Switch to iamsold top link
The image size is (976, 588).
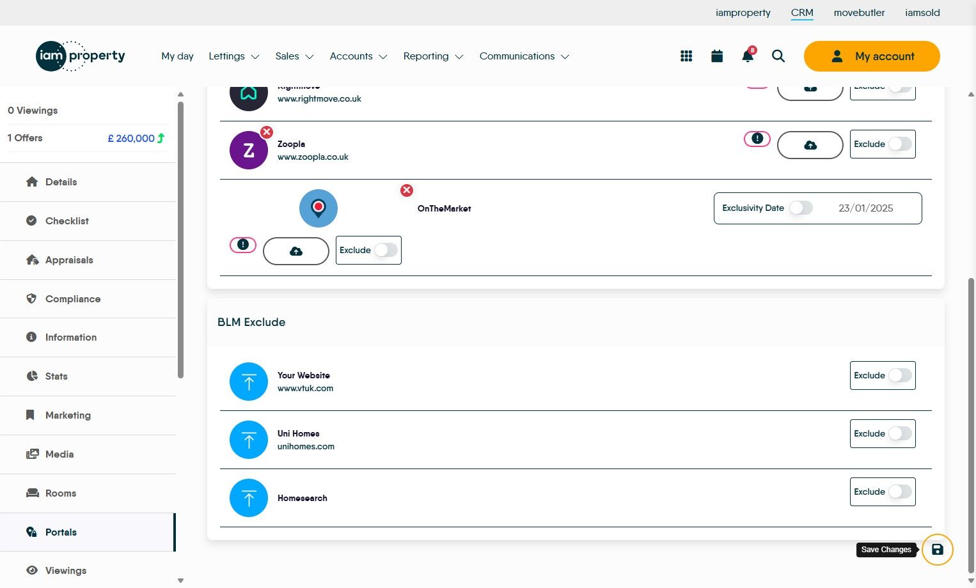[922, 13]
